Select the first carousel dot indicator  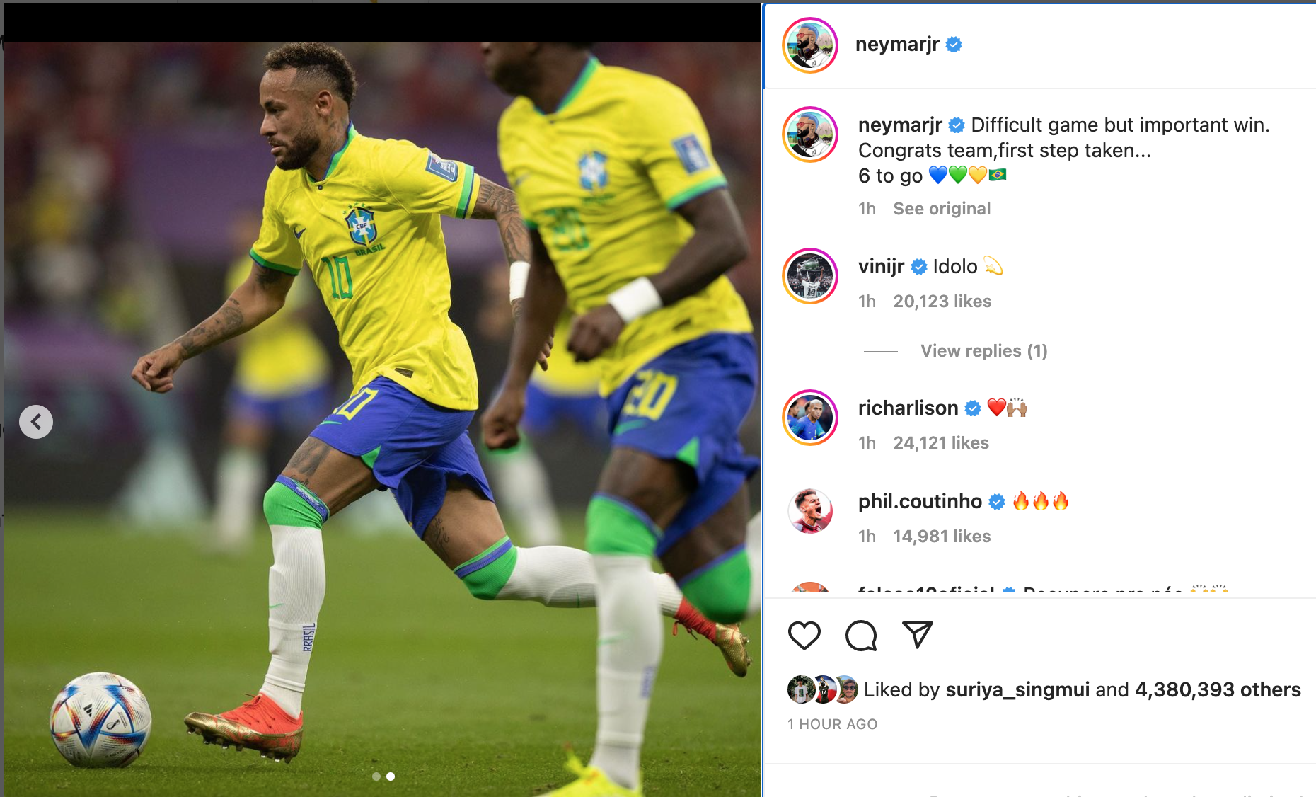(376, 776)
